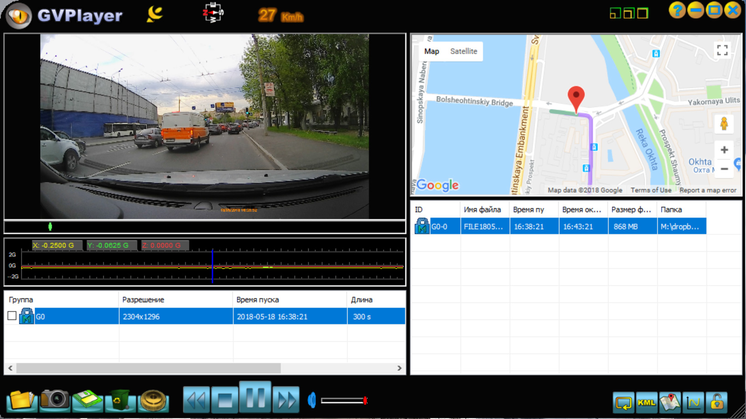Select the medium window layout icon
Image resolution: width=746 pixels, height=419 pixels.
pyautogui.click(x=629, y=13)
